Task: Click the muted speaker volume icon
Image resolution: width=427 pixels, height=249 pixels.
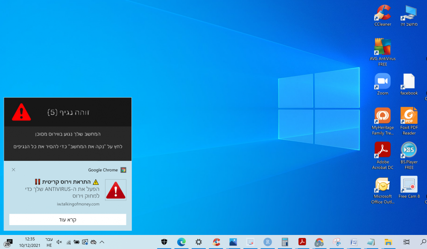Action: click(x=59, y=242)
